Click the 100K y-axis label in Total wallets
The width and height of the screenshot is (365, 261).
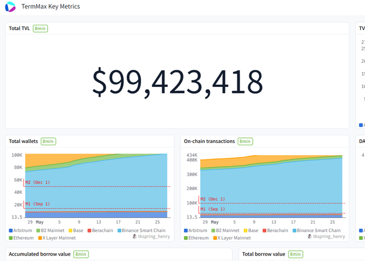tap(17, 155)
